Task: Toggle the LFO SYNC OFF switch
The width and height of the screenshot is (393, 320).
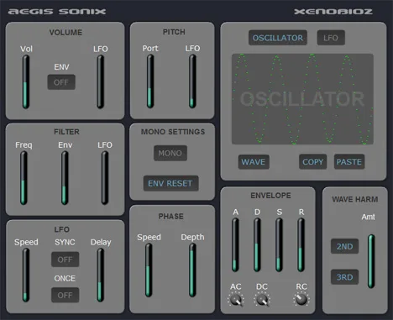Action: pyautogui.click(x=65, y=260)
